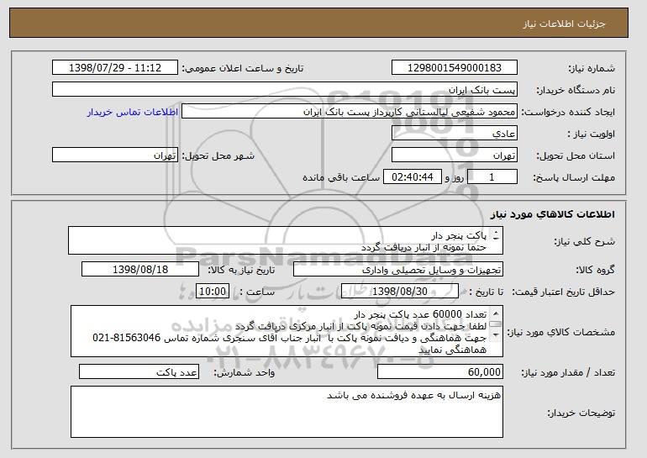Step the general description spinner down
647x458 pixels.
pos(496,237)
